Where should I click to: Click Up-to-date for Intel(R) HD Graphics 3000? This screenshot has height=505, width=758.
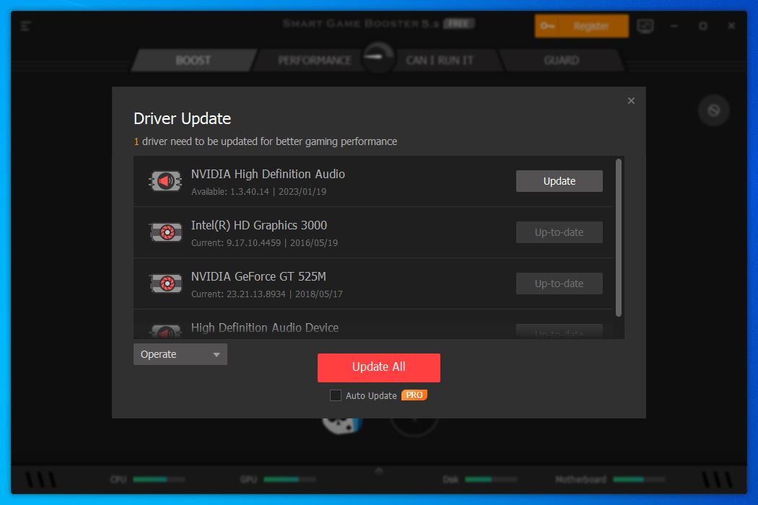point(559,232)
